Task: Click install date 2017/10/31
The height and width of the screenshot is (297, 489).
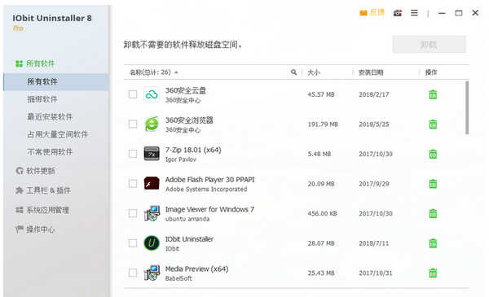Action: pos(376,273)
